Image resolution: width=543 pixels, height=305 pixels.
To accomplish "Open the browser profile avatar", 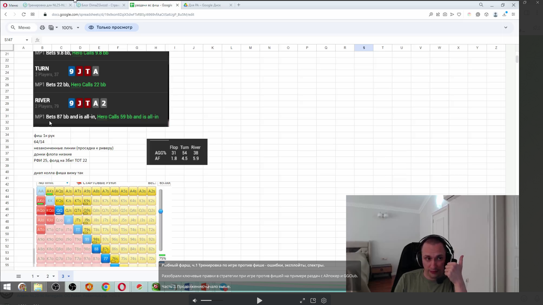I will click(x=495, y=14).
